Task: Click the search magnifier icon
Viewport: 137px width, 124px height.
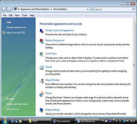Action: tap(133, 9)
